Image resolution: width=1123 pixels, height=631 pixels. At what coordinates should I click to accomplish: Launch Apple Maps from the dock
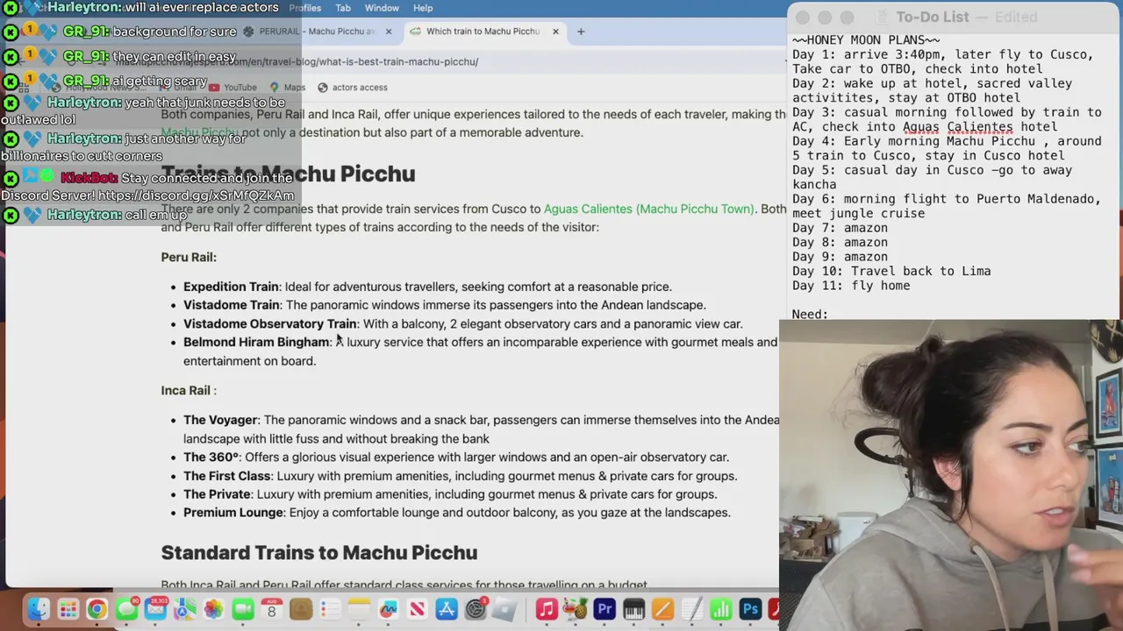point(184,609)
